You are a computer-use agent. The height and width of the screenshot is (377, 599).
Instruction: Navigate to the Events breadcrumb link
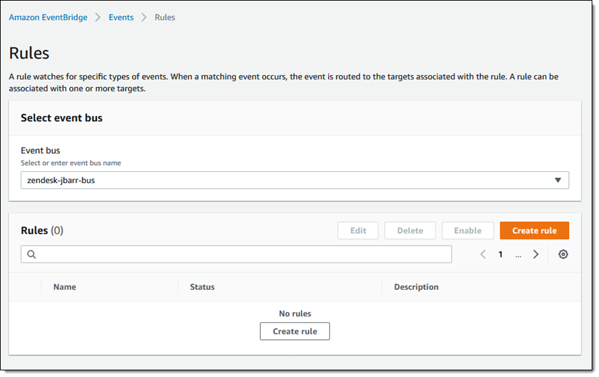pyautogui.click(x=121, y=17)
